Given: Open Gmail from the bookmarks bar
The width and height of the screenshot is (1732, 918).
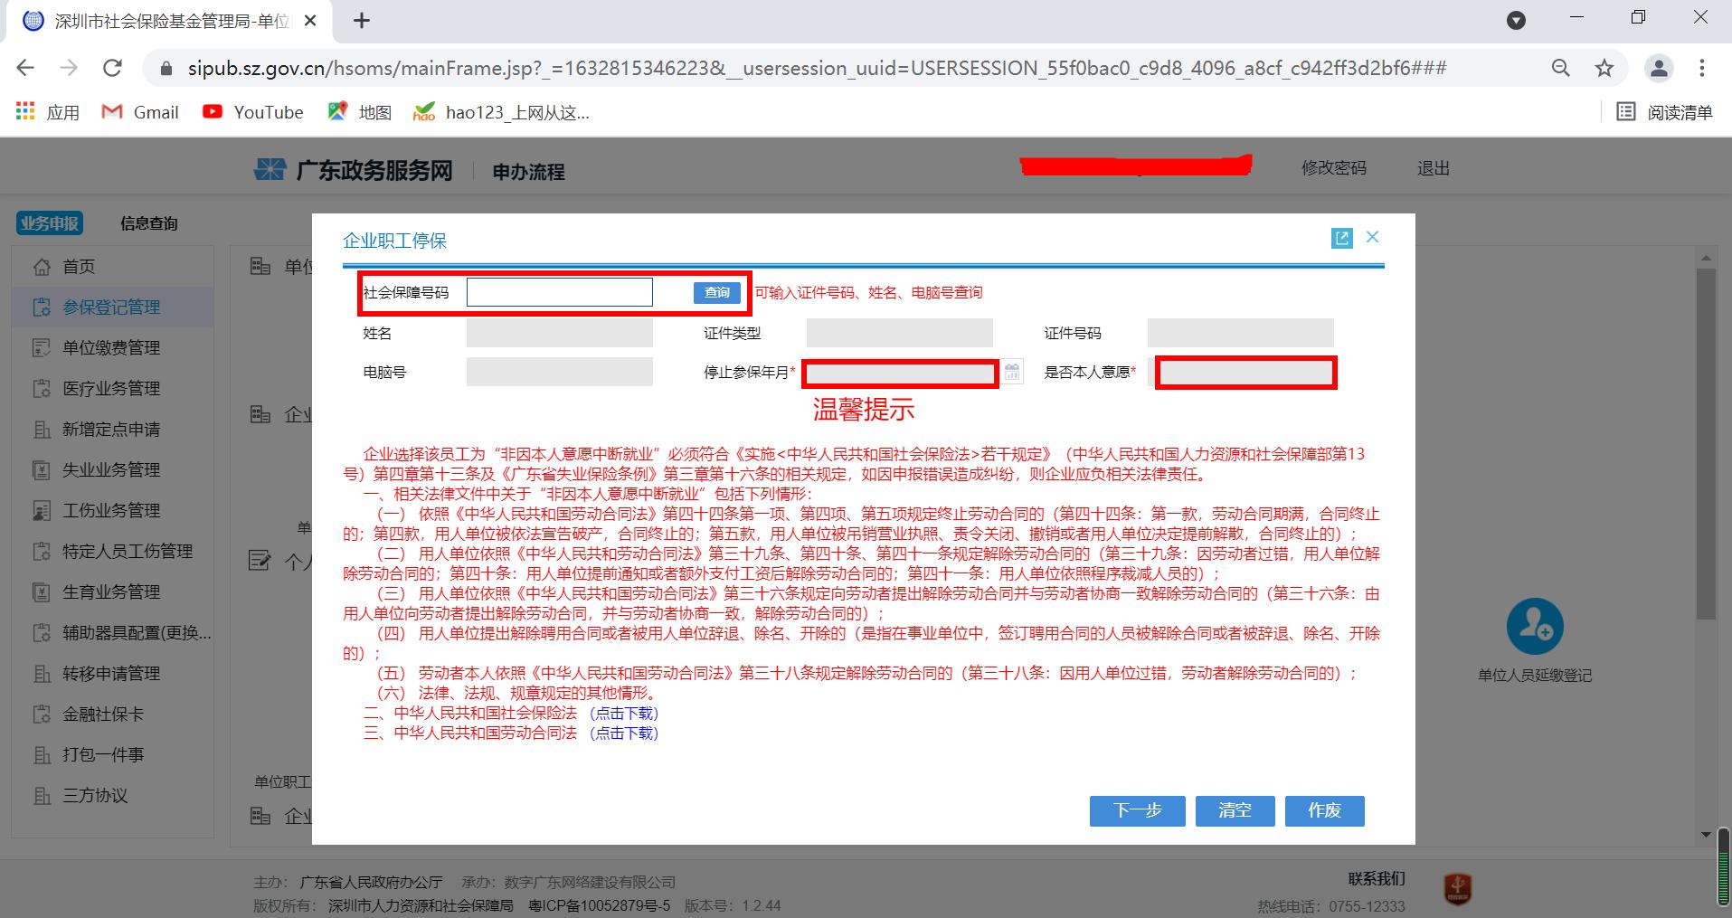Looking at the screenshot, I should 140,111.
